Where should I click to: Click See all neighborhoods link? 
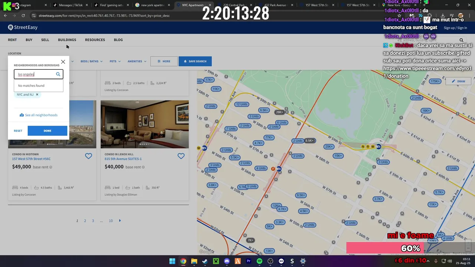tap(39, 115)
